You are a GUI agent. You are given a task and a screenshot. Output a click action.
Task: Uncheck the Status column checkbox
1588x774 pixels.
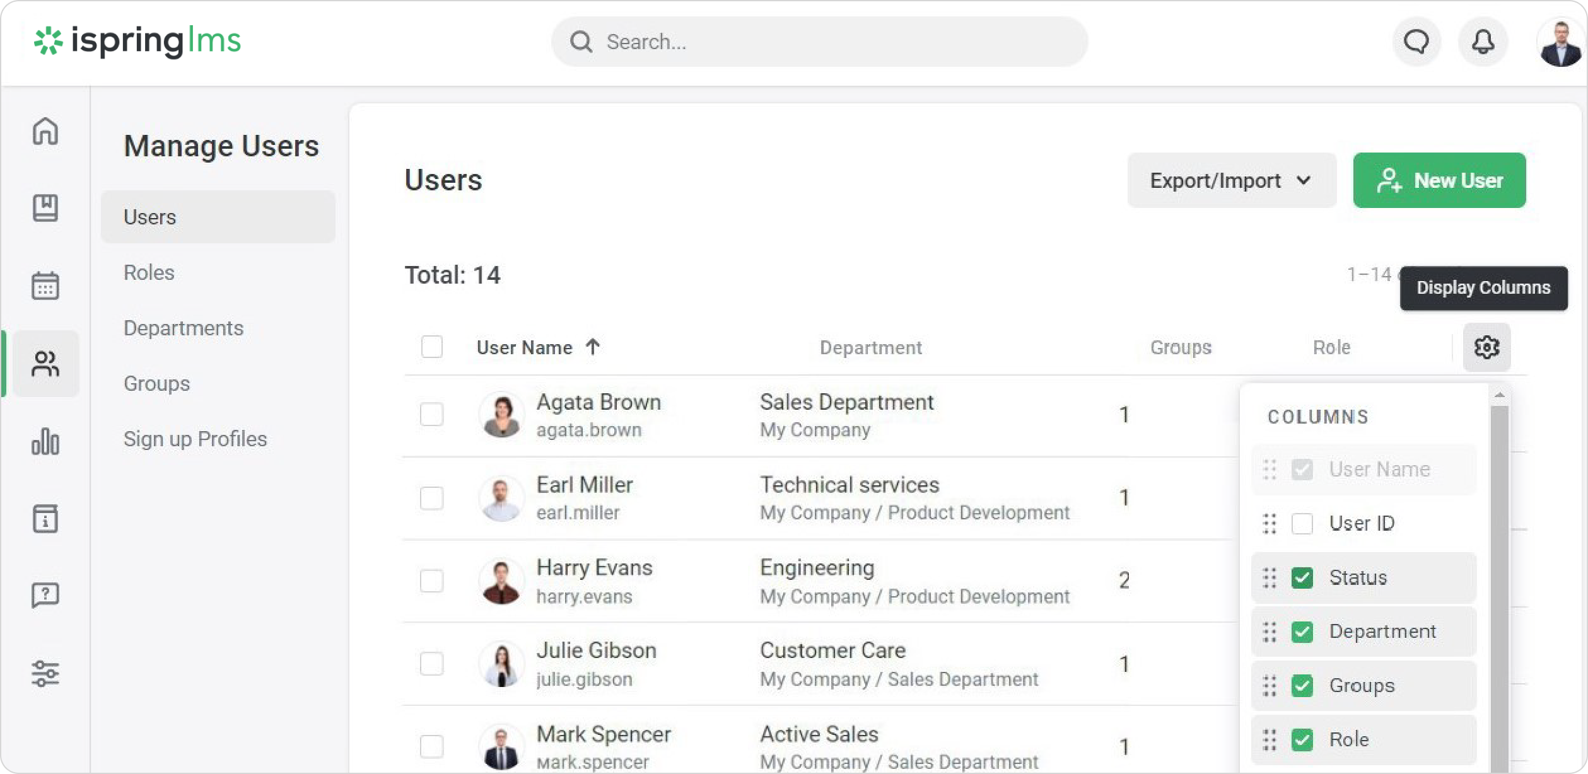point(1302,578)
